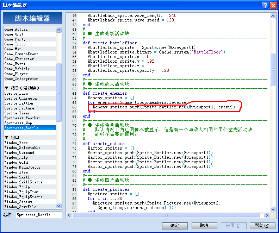Open the Sprite_Character script
279x233 pixels.
[x=30, y=98]
